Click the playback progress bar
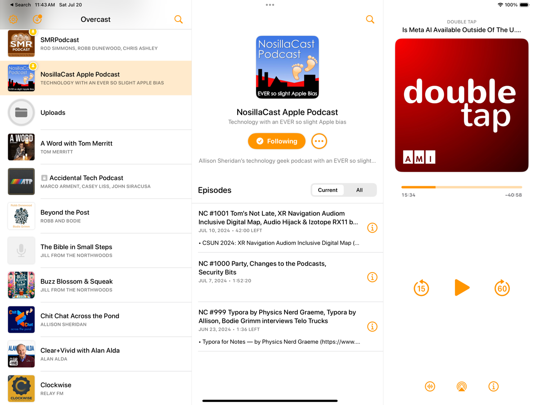The width and height of the screenshot is (540, 405). 462,187
